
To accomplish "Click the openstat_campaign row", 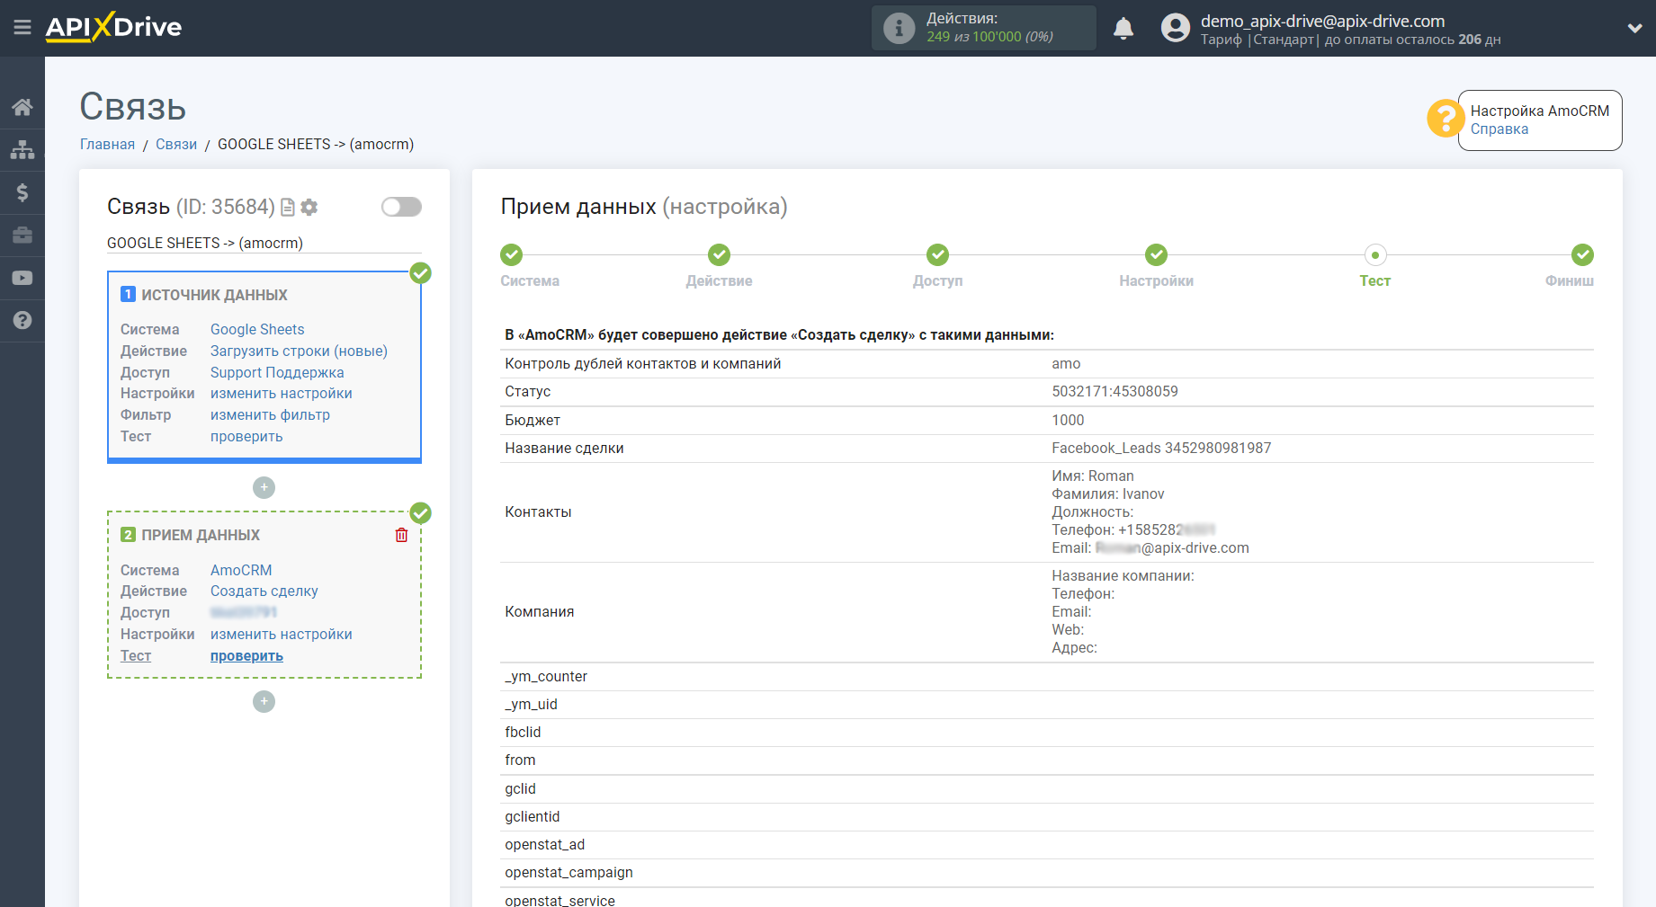I will coord(1047,872).
